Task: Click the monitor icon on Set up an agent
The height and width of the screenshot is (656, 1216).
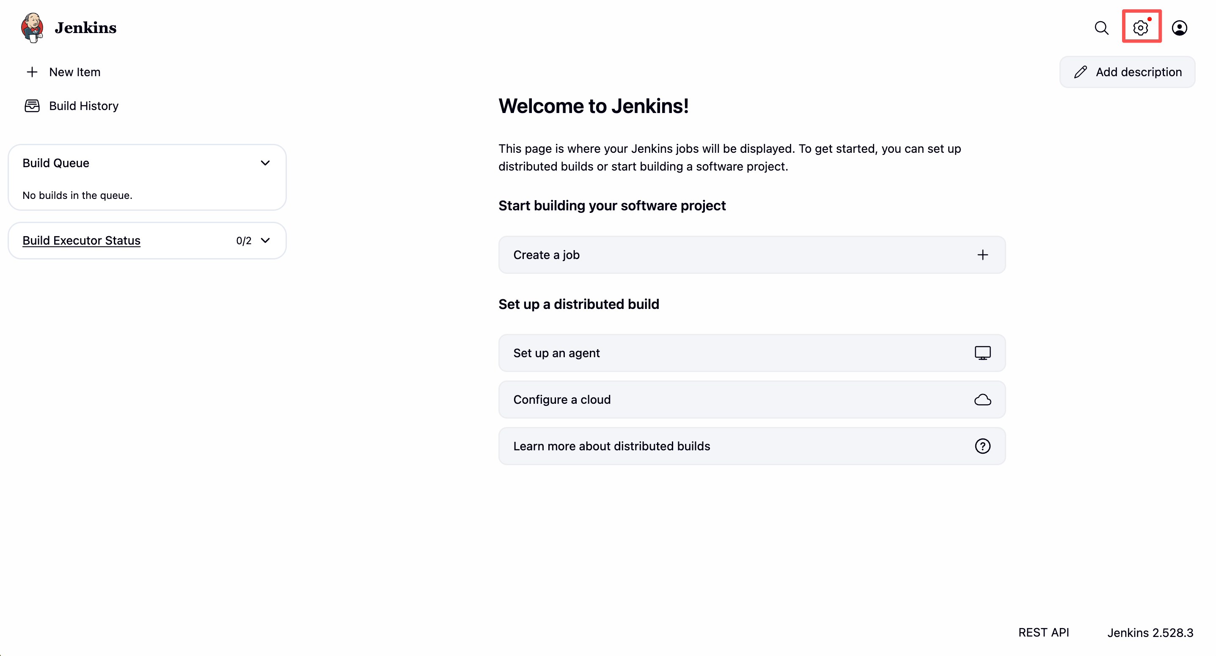Action: (x=982, y=353)
